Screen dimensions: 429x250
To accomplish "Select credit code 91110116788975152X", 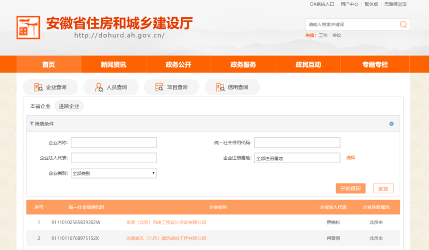I will pos(75,238).
